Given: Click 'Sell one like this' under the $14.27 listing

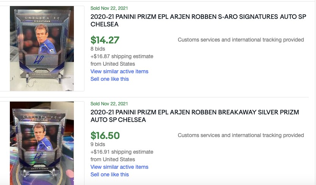Looking at the screenshot, I should coord(110,79).
